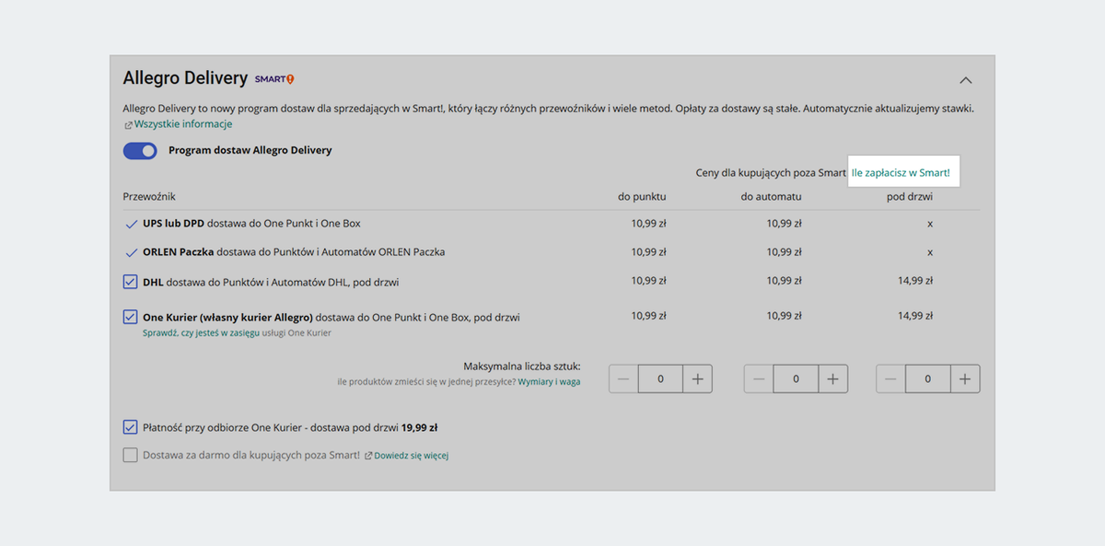This screenshot has height=546, width=1105.
Task: Open the Wymiary i waga link
Action: pyautogui.click(x=549, y=381)
